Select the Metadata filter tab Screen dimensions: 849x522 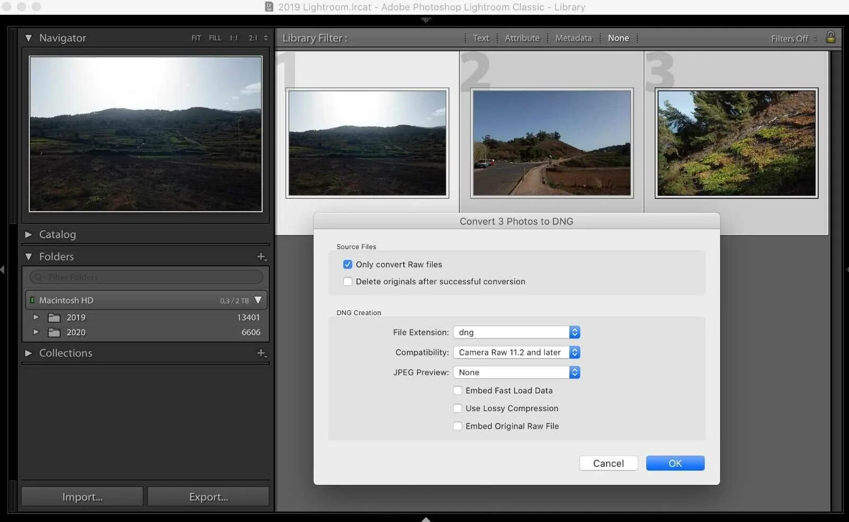click(574, 38)
